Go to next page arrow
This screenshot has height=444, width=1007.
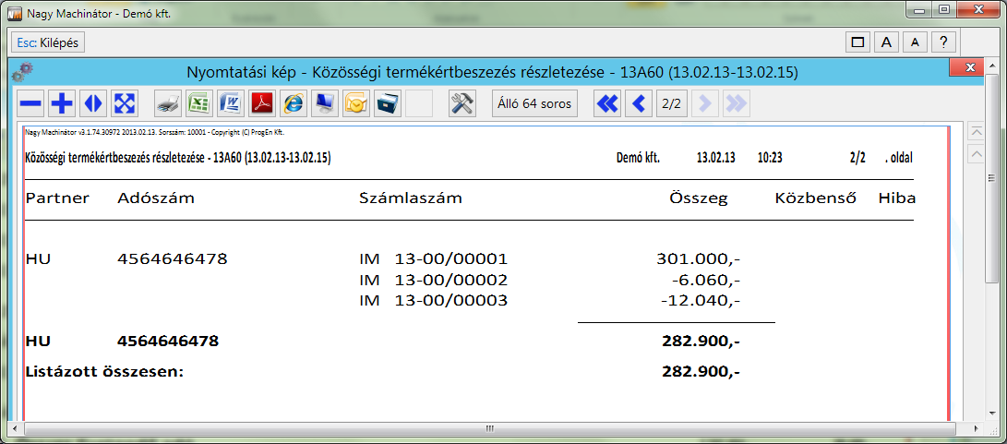pyautogui.click(x=704, y=103)
